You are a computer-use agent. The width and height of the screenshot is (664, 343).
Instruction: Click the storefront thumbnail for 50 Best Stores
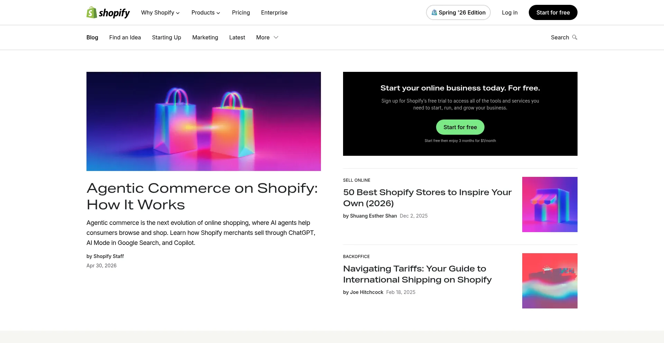pos(550,204)
